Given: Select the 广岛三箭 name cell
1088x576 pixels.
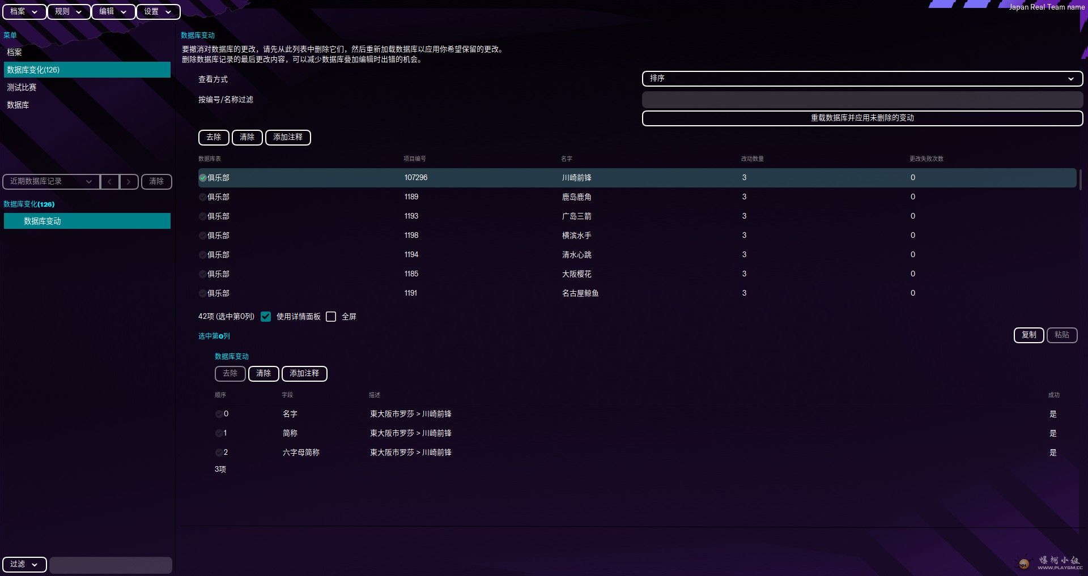Looking at the screenshot, I should 576,216.
